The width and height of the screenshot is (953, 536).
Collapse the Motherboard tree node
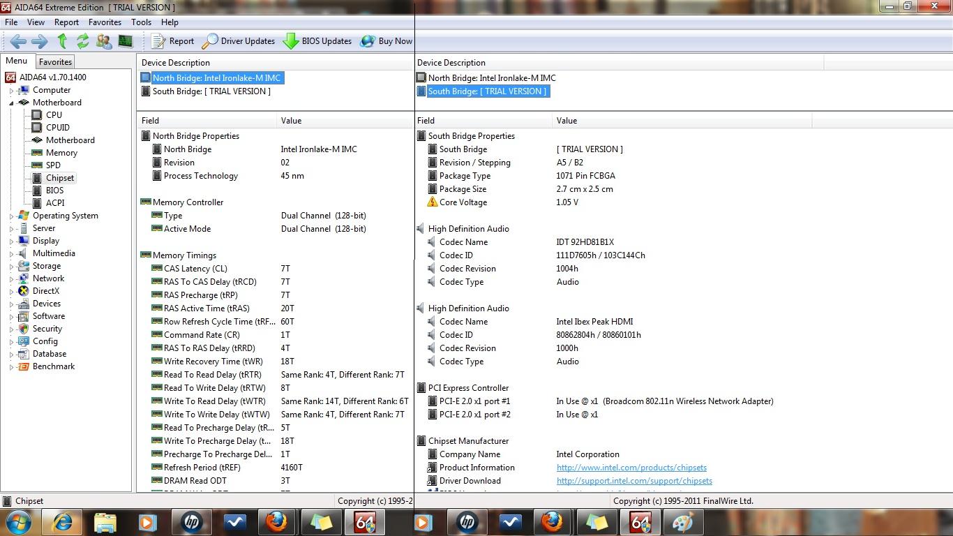click(11, 103)
